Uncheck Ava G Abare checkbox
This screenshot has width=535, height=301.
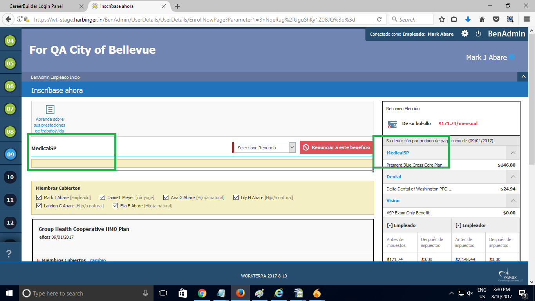(x=166, y=198)
